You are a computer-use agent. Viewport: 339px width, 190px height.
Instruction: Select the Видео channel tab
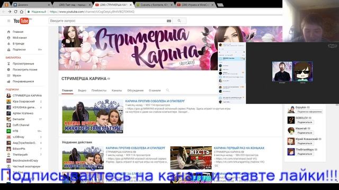(x=82, y=90)
